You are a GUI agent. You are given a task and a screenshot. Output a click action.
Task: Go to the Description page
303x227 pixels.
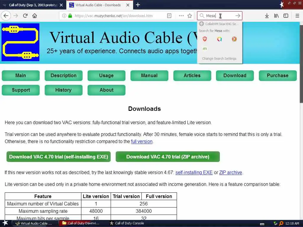64,75
